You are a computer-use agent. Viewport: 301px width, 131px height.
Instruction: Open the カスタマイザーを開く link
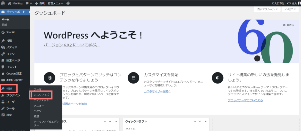pos(157,91)
